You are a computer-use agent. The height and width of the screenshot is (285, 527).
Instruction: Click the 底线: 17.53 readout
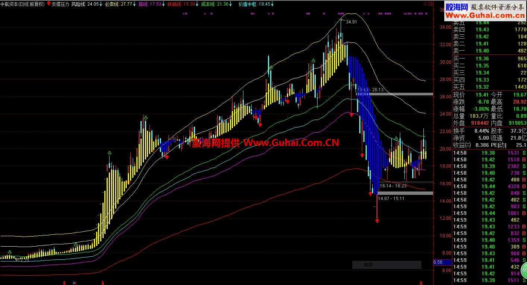(x=150, y=4)
